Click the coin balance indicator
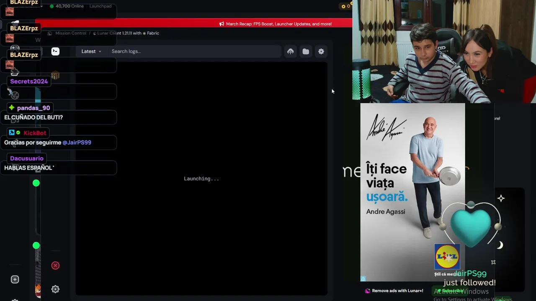Screen dimensions: 536x301 345,6
